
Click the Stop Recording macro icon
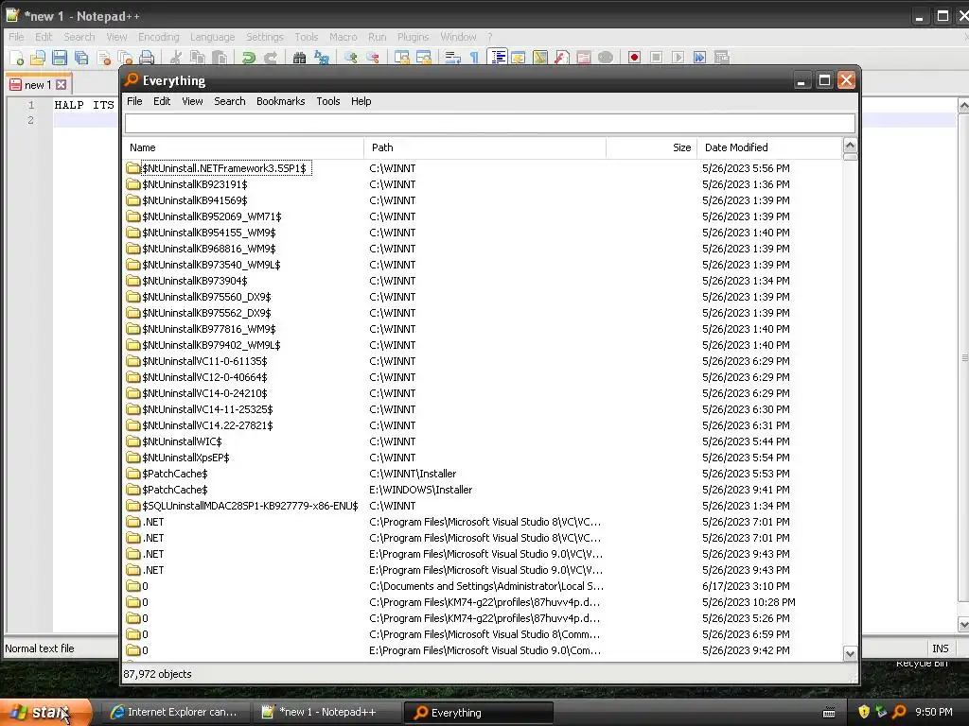(657, 58)
